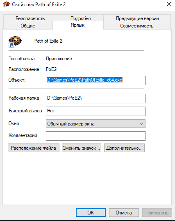Open Дополнительно settings
The width and height of the screenshot is (175, 221).
(x=124, y=148)
